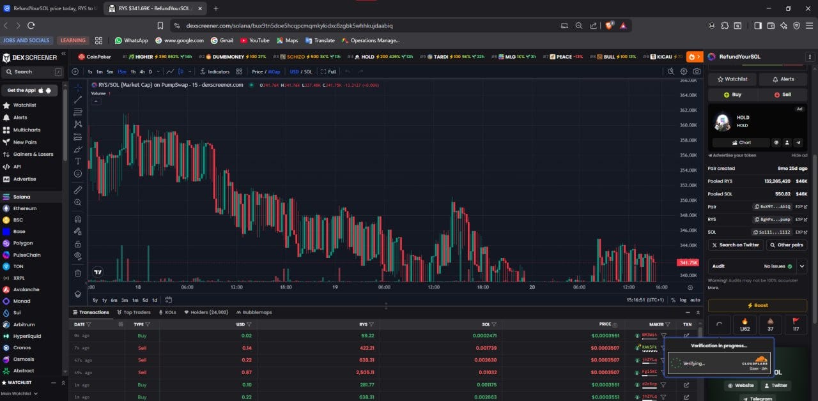Toggle the magnet snap mode
Screen dimensions: 818x401
[78, 219]
